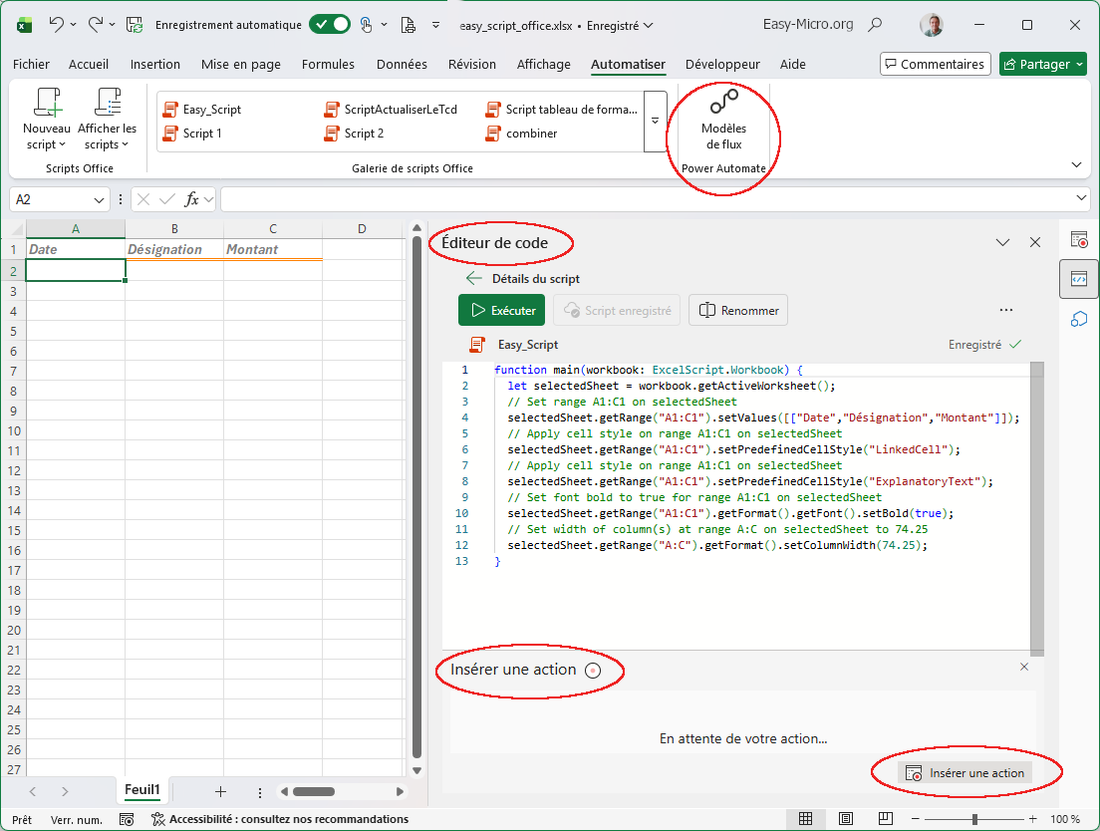
Task: Open the script recorder panel icon
Action: [x=1079, y=239]
